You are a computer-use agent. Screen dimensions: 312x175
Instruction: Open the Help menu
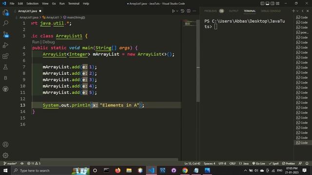point(86,3)
